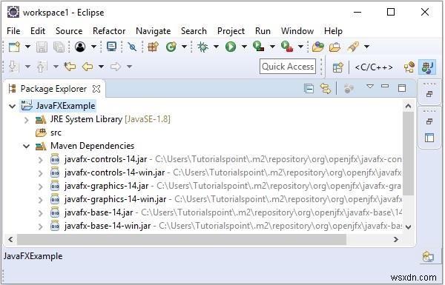The height and width of the screenshot is (285, 445).
Task: Open the Window menu
Action: click(x=297, y=31)
